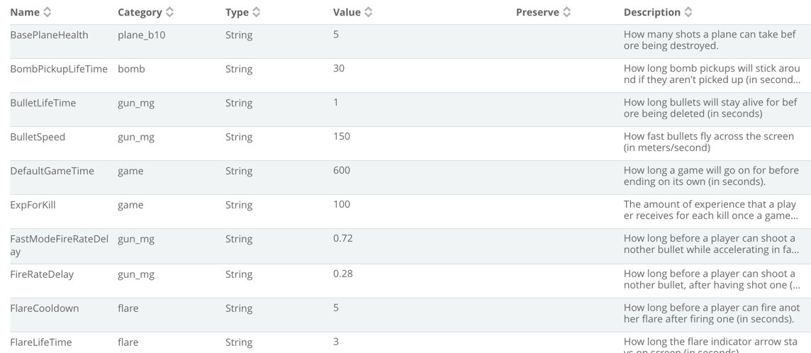
Task: Select the DefaultGameTime entry
Action: [x=52, y=171]
